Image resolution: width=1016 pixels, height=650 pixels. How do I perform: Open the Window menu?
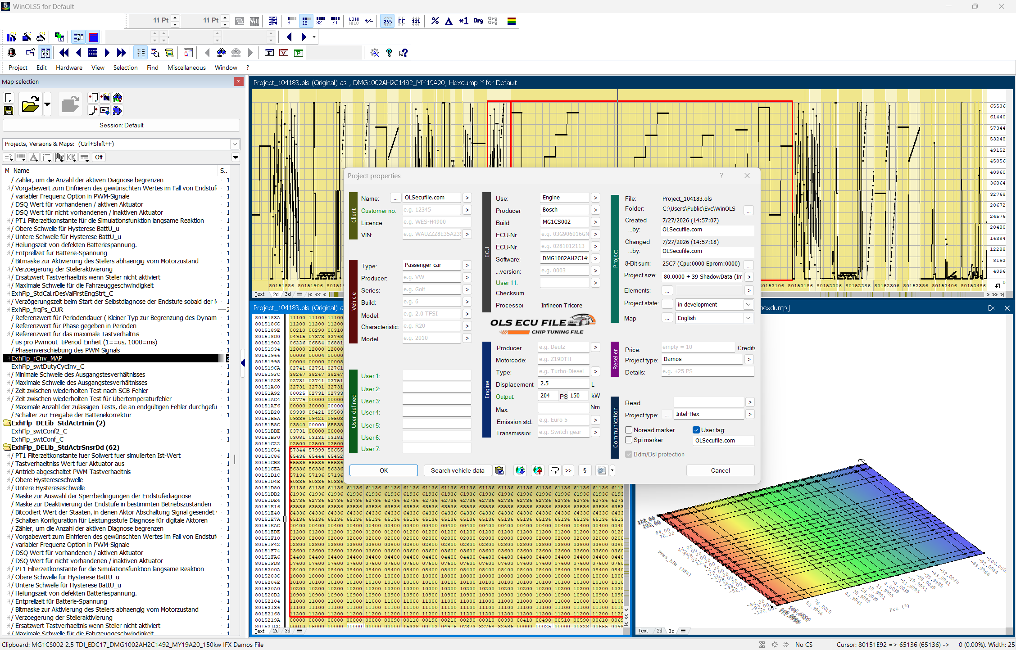click(x=226, y=68)
